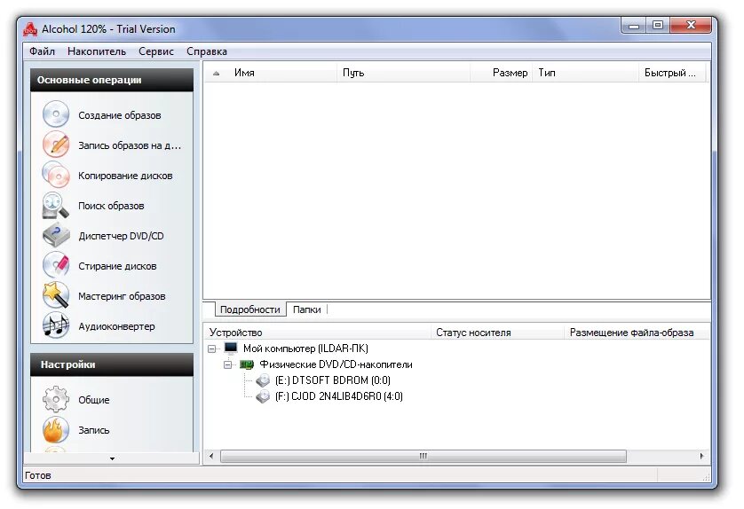Image resolution: width=744 pixels, height=509 pixels.
Task: Click the Диспетчер DVD/CD link
Action: pyautogui.click(x=121, y=236)
